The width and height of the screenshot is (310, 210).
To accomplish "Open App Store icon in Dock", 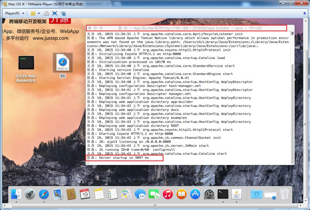I will (x=195, y=194).
